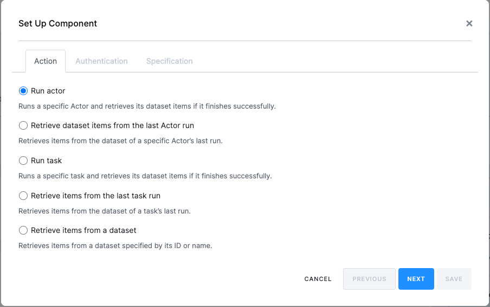
Task: Switch to the Action tab
Action: (x=46, y=61)
